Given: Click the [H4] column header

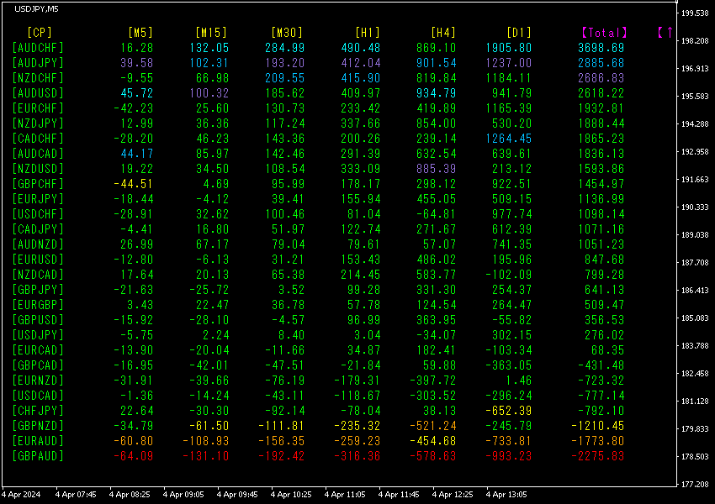Looking at the screenshot, I should [x=443, y=32].
